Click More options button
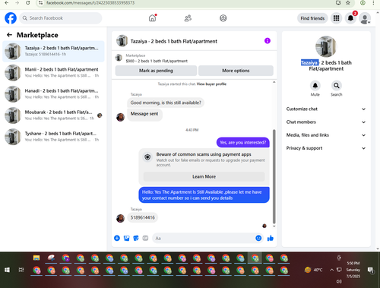Viewport: 380px width, 288px height. pos(236,71)
